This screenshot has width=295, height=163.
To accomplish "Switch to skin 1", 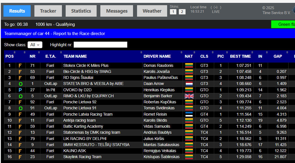I will coord(173,12).
